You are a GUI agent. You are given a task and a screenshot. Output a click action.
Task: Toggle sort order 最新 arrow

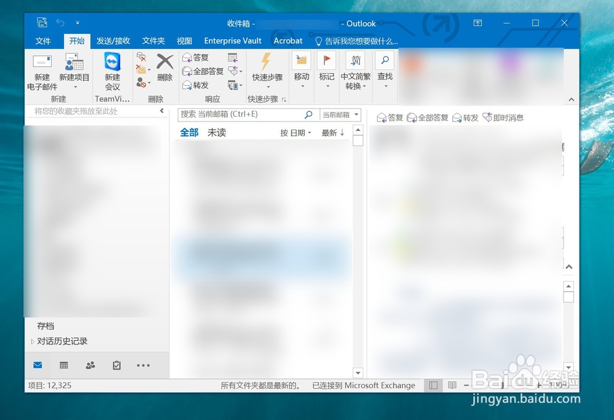pos(333,133)
